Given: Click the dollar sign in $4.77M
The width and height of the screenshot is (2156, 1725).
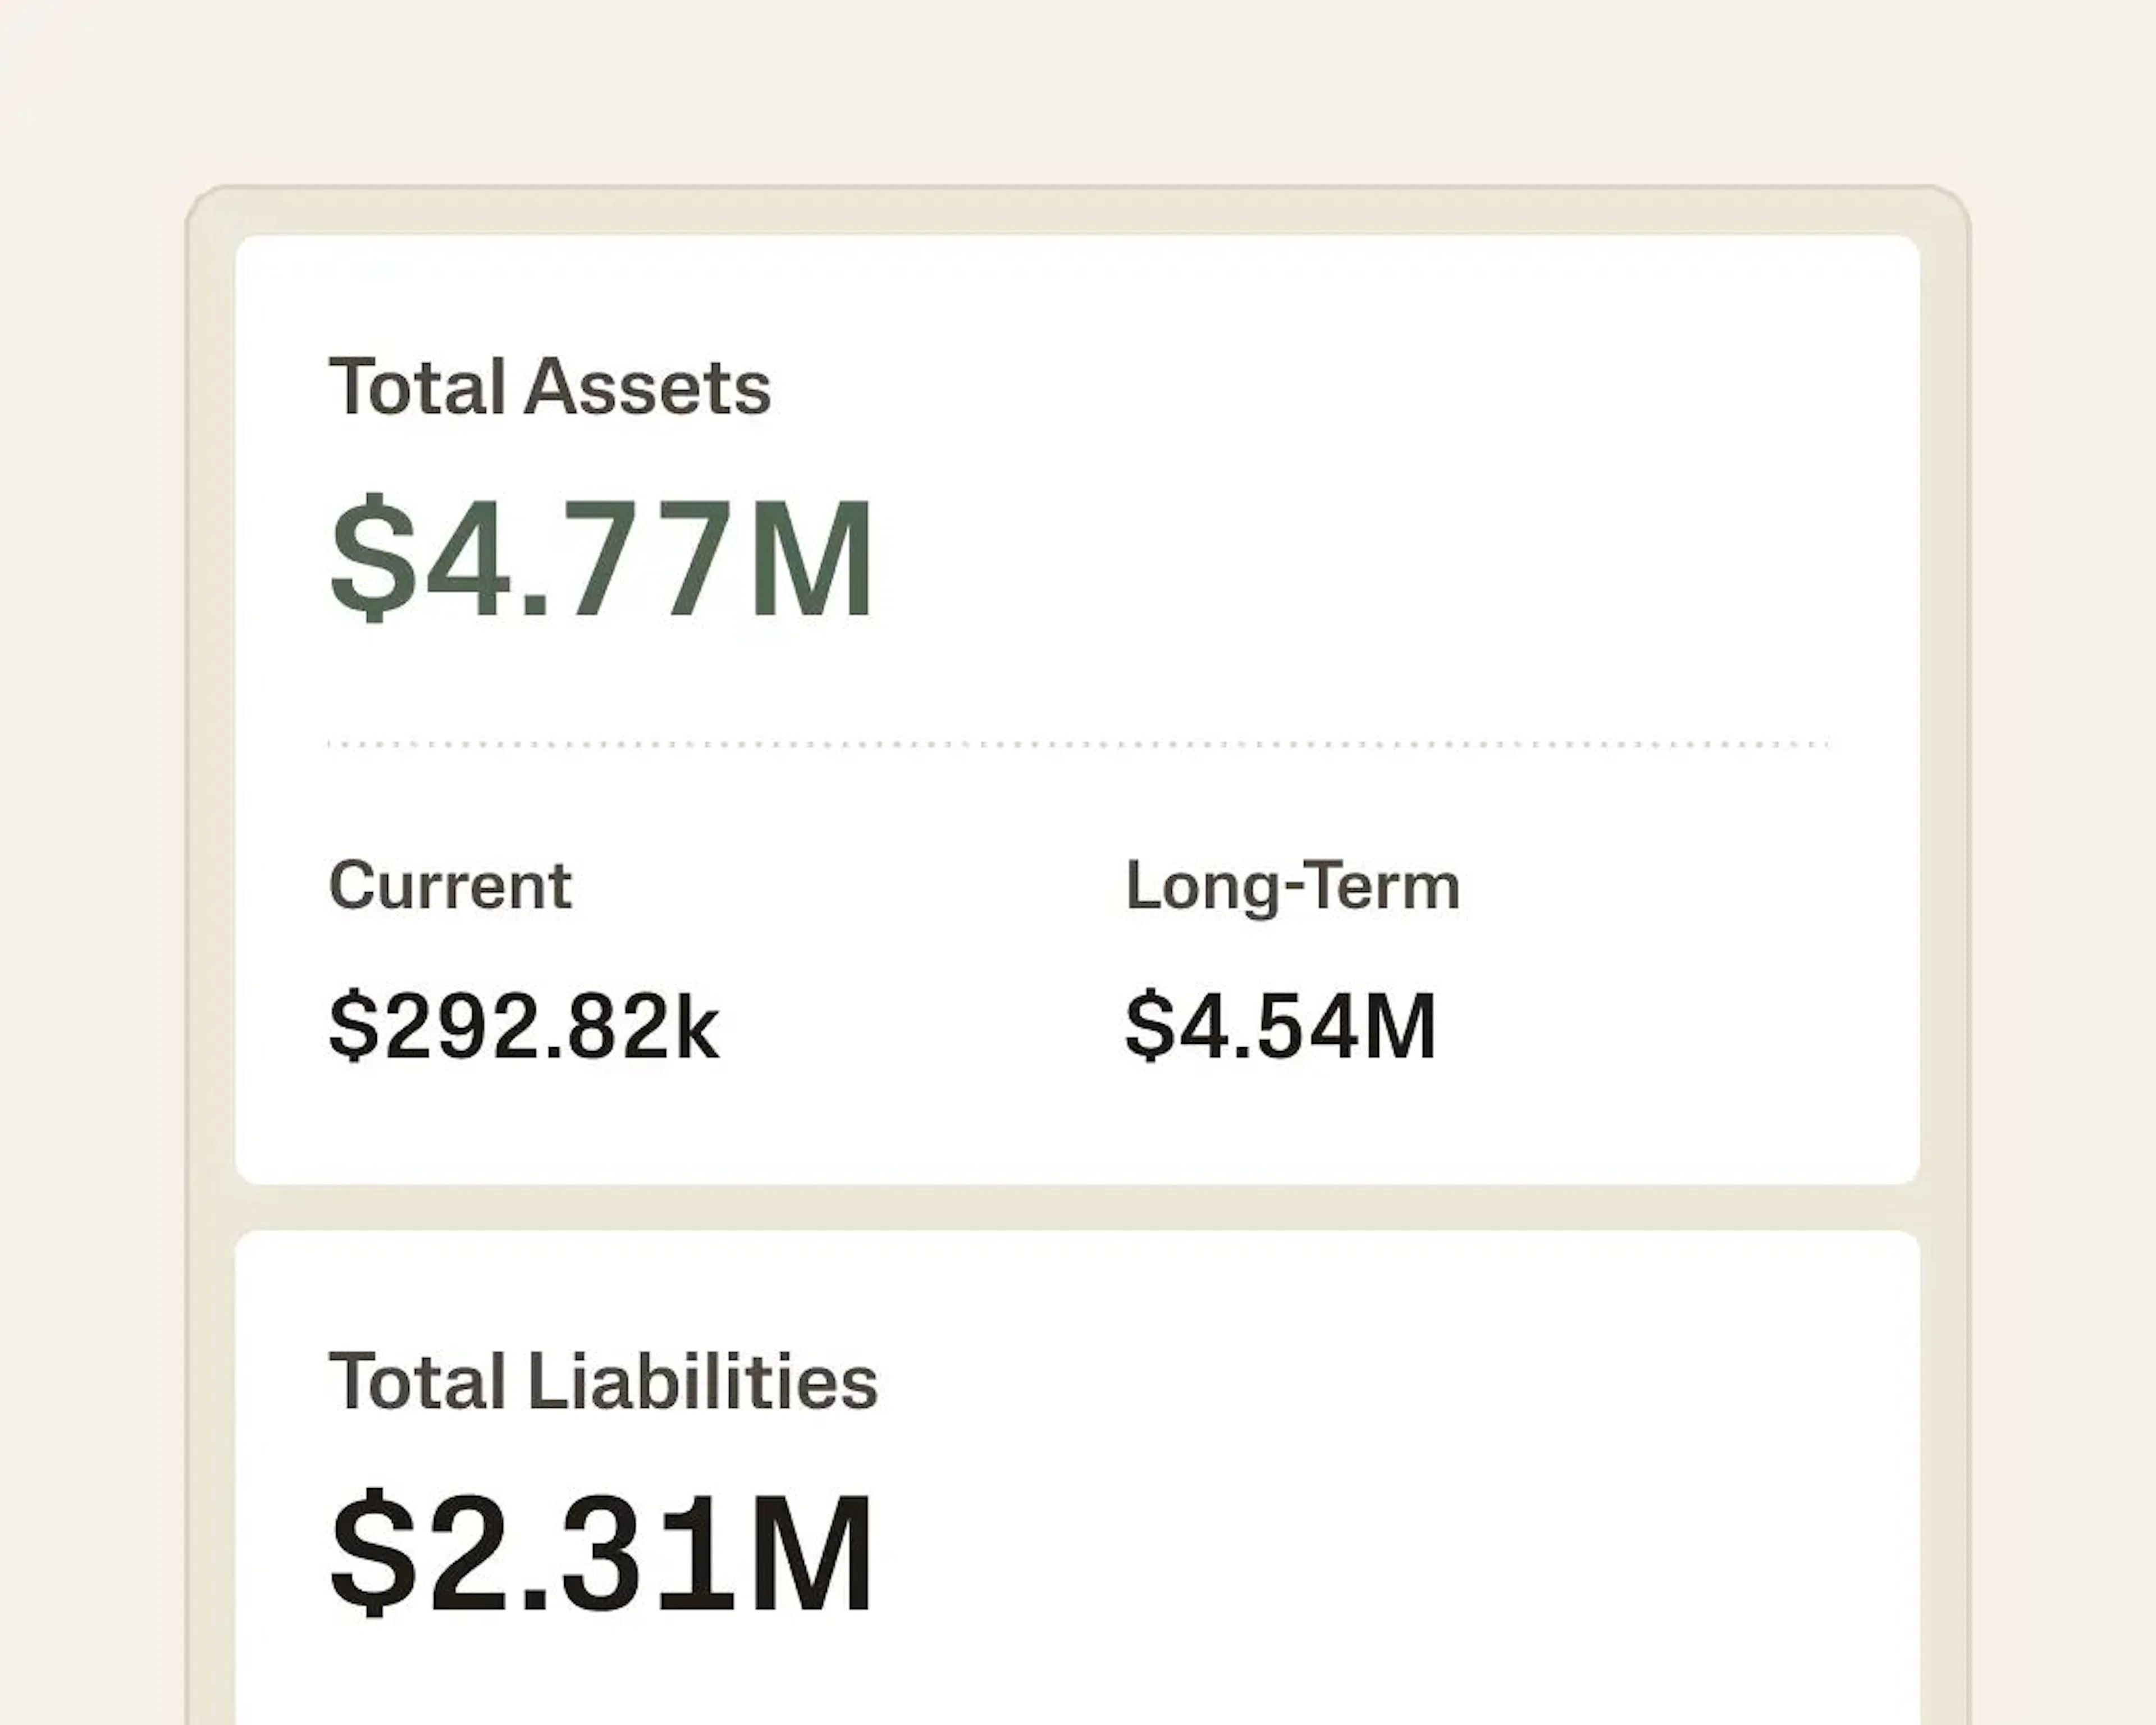Looking at the screenshot, I should click(x=372, y=557).
